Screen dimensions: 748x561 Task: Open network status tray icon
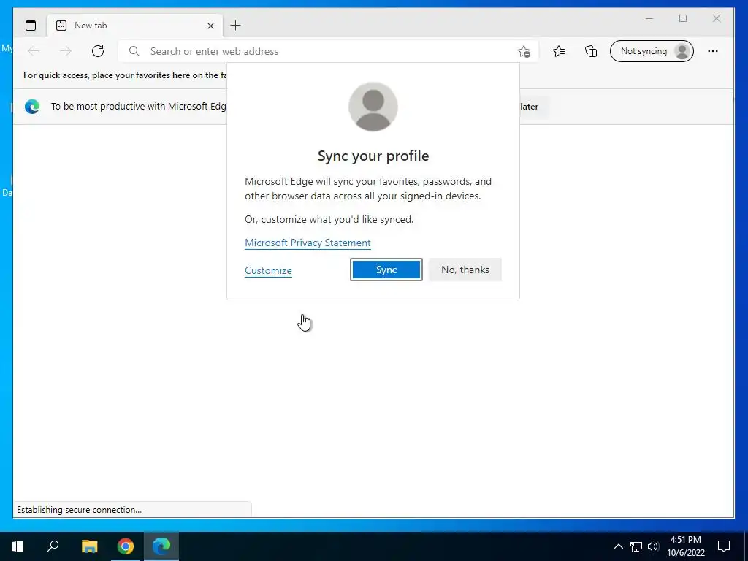coord(636,546)
